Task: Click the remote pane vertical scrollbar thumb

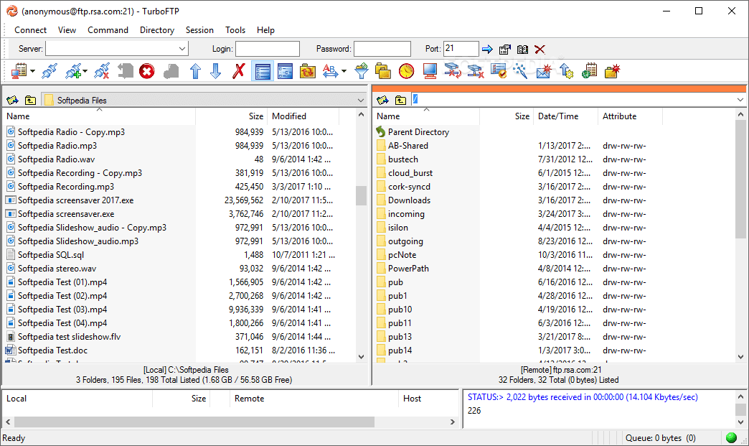Action: pos(740,180)
